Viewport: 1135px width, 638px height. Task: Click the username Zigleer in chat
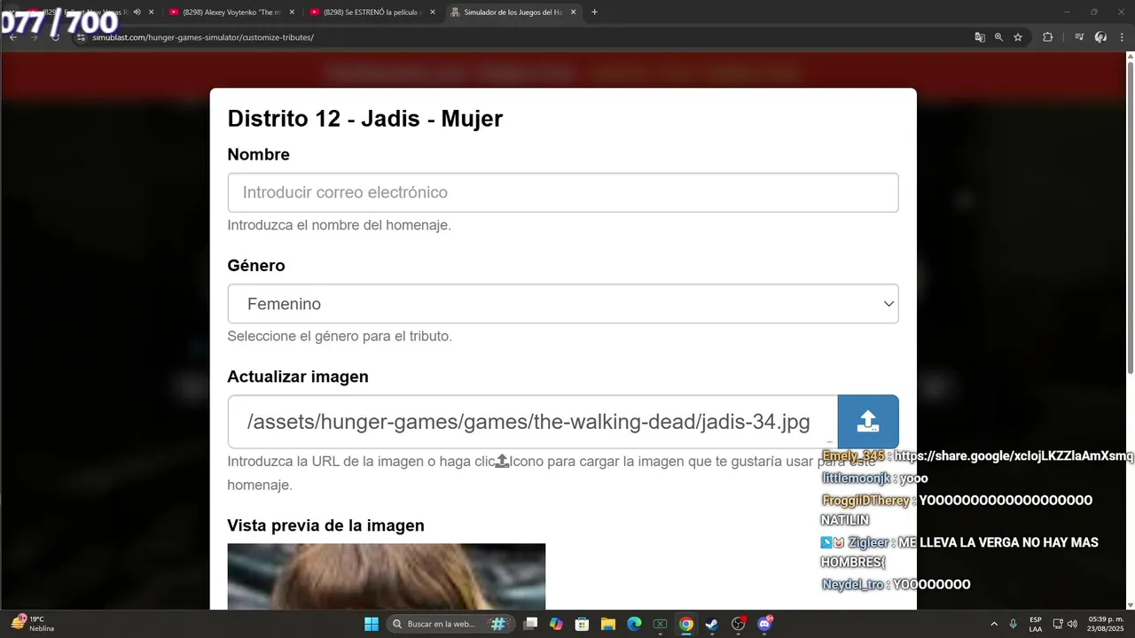click(x=868, y=542)
